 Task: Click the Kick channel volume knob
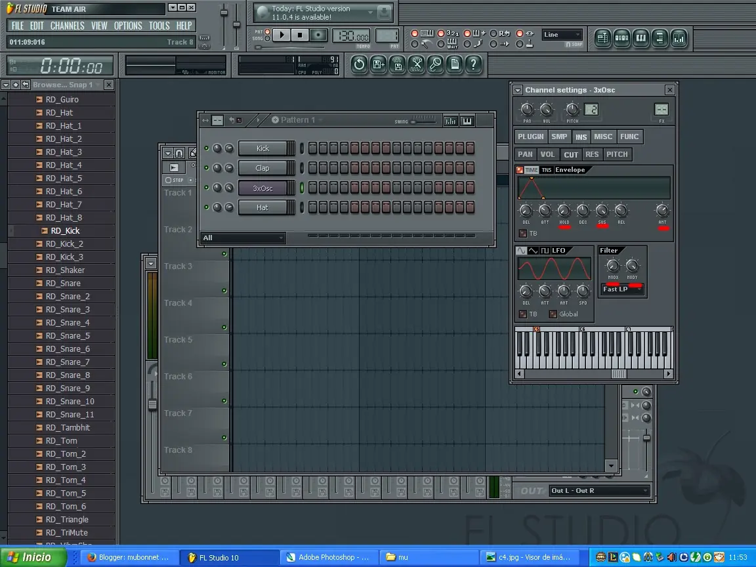(229, 148)
